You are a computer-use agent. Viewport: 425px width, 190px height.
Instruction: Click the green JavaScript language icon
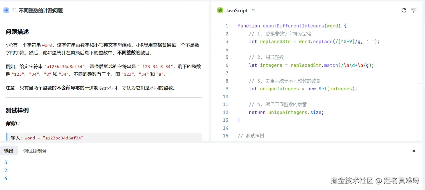[220, 10]
